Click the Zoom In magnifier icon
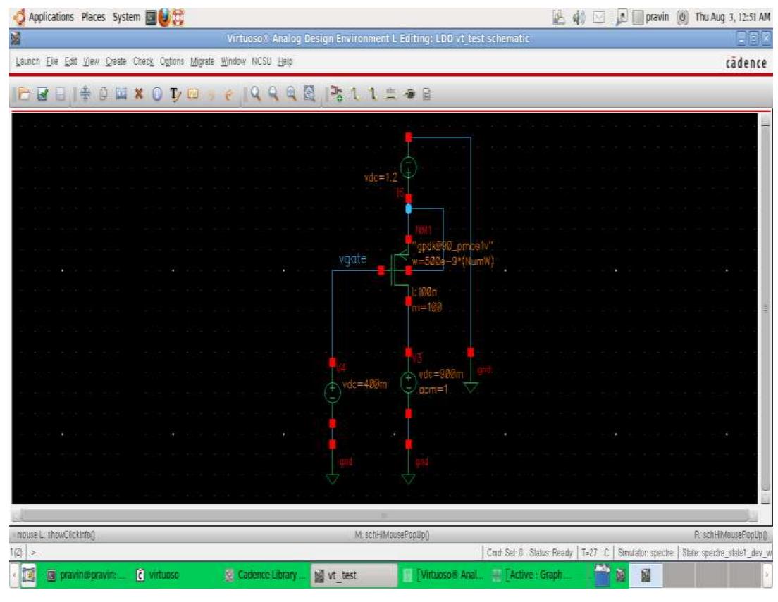Screen dimensions: 778x602 tap(256, 93)
